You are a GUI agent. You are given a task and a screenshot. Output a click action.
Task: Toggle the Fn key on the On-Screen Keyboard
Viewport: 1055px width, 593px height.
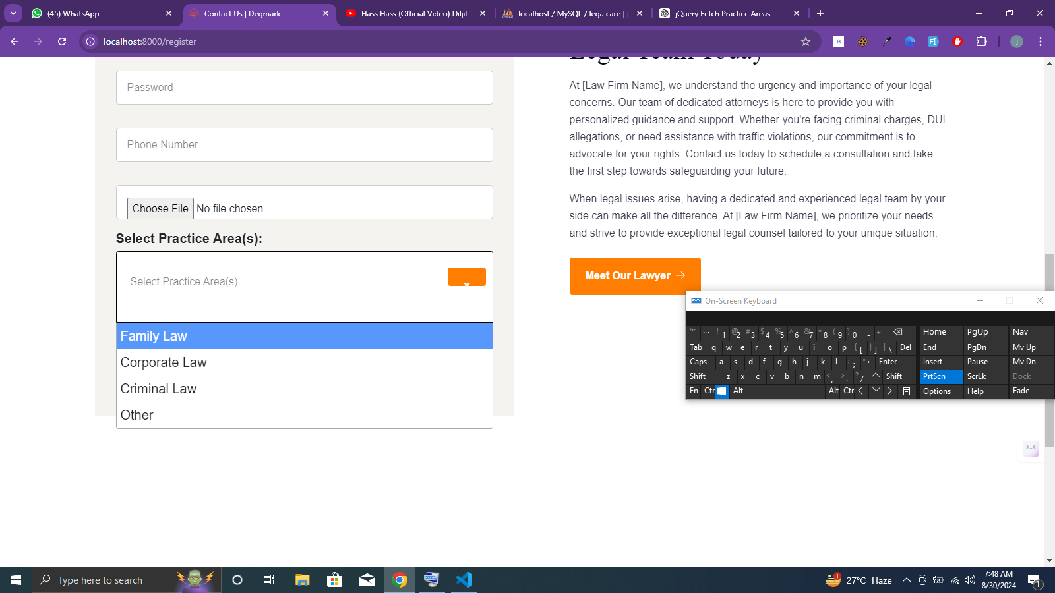tap(694, 391)
